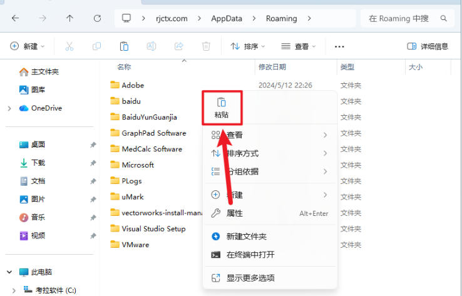Refresh the current folder view

coord(97,18)
